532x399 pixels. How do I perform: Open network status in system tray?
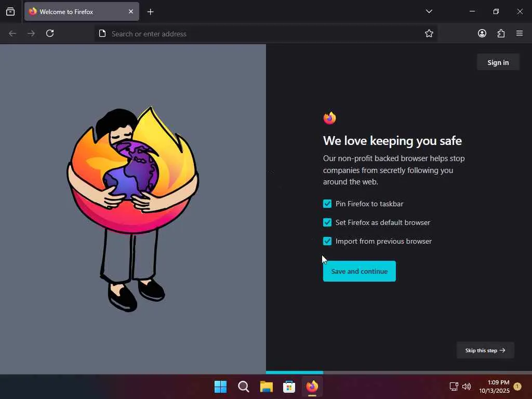click(454, 387)
